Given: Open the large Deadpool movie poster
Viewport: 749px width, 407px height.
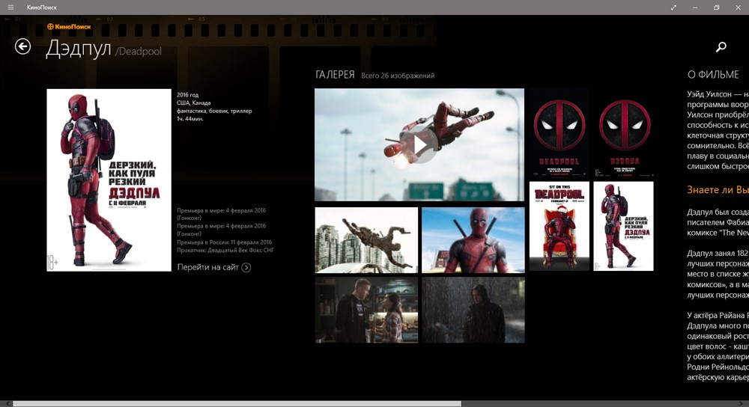Looking at the screenshot, I should point(109,180).
